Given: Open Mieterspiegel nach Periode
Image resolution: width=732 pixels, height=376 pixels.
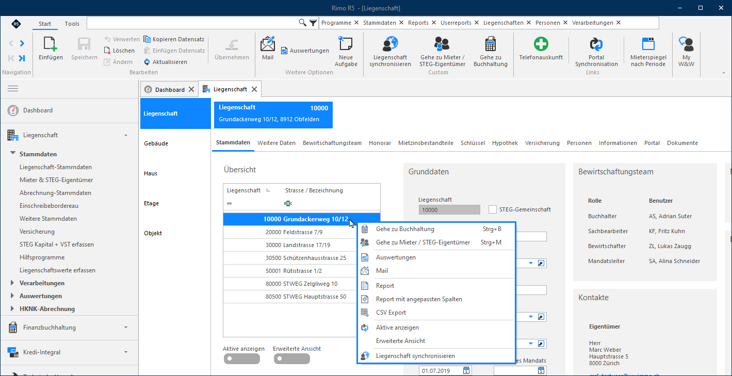Looking at the screenshot, I should [648, 44].
